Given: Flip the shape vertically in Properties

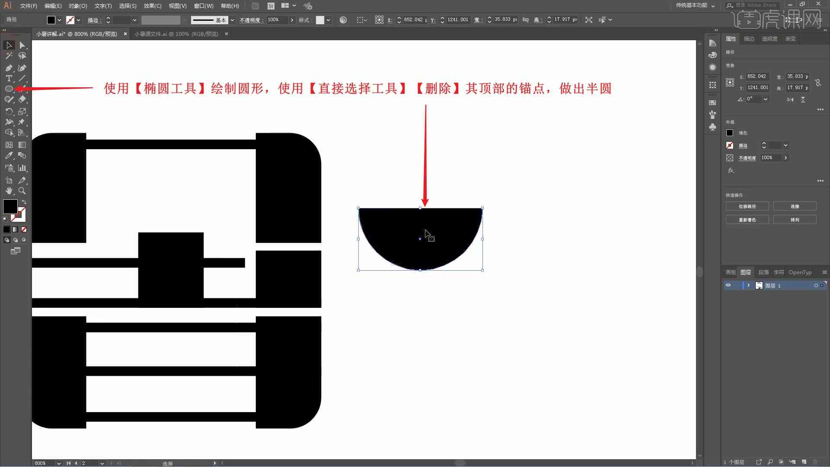Looking at the screenshot, I should [x=803, y=99].
